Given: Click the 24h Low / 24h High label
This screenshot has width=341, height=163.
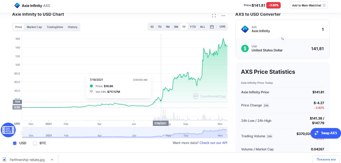Looking at the screenshot, I should point(256,121).
